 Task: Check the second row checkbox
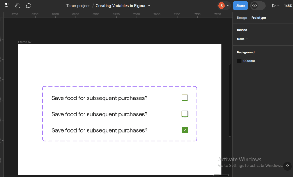coord(185,114)
